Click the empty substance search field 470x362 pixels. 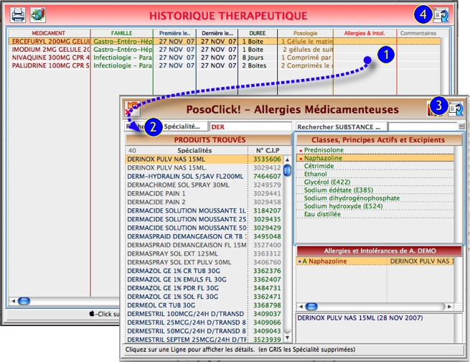[423, 127]
